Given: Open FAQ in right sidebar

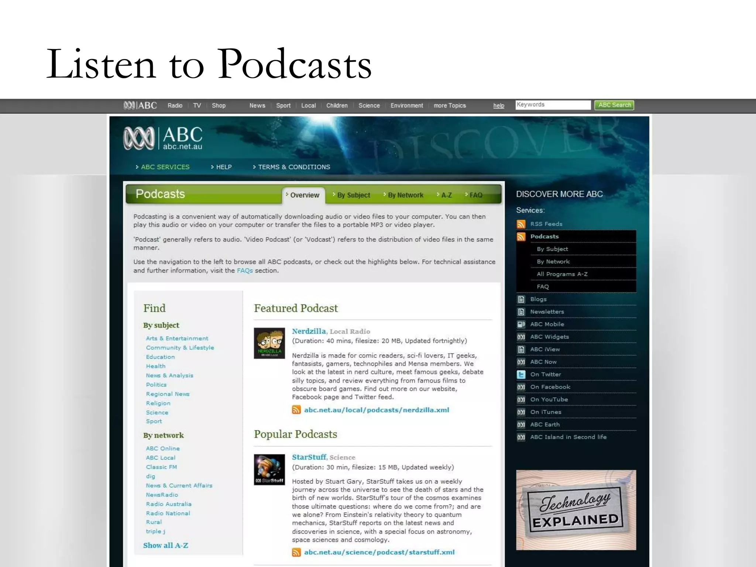Looking at the screenshot, I should [x=543, y=287].
